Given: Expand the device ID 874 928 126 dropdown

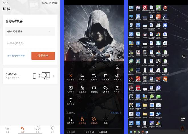Looking at the screenshot, I should pyautogui.click(x=49, y=31).
